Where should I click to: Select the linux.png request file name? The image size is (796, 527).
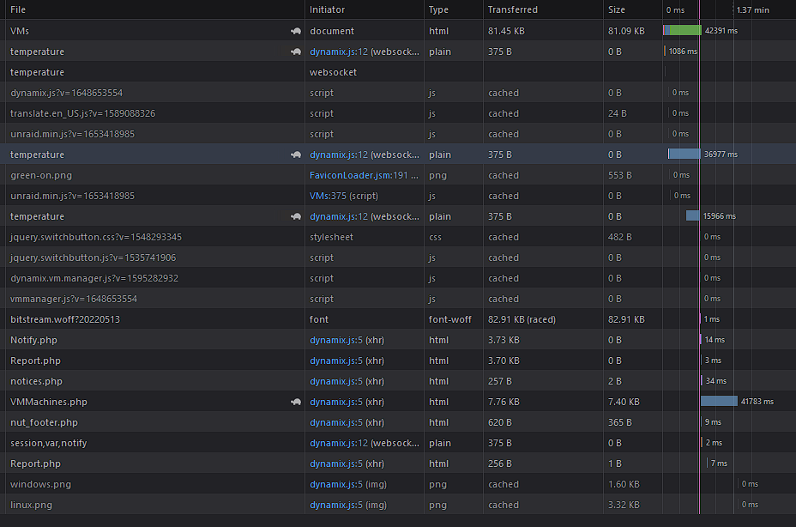(31, 506)
